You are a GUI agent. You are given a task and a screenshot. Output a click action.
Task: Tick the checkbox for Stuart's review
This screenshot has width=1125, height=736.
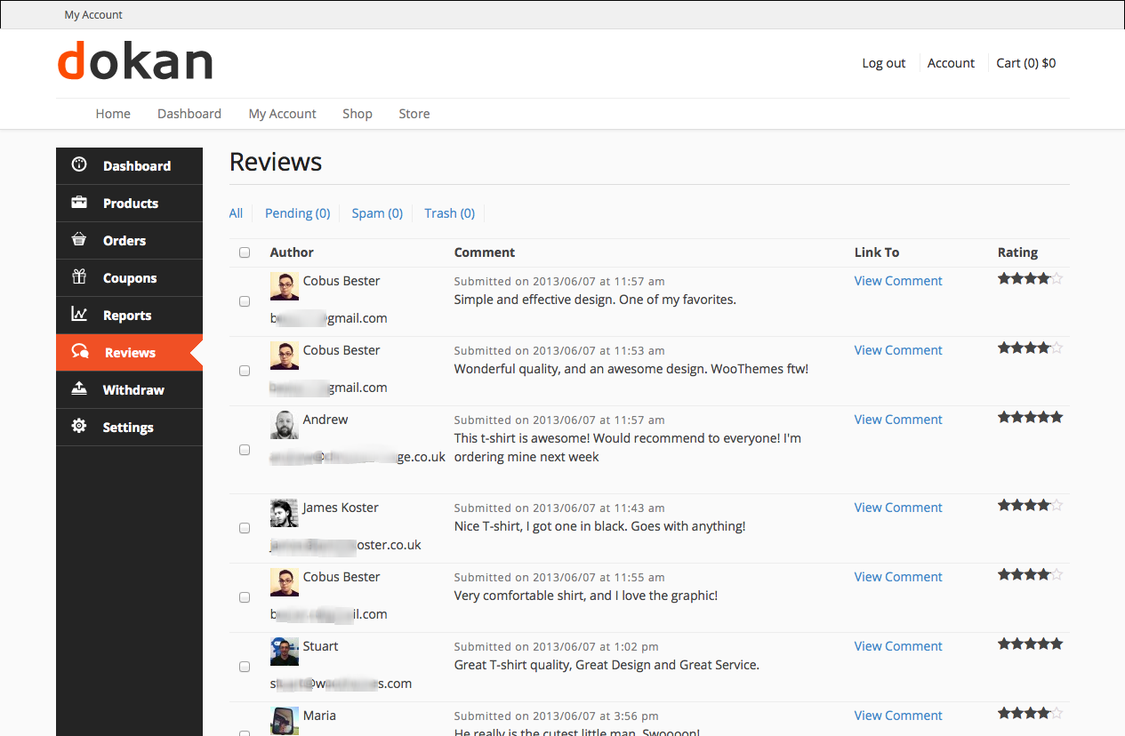pyautogui.click(x=245, y=667)
